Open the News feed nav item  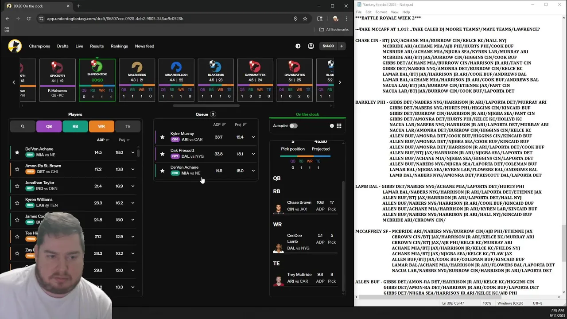pos(144,46)
